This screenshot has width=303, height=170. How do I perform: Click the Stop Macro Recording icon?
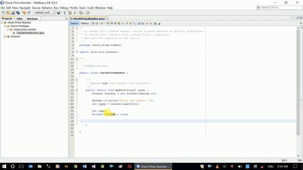click(151, 23)
